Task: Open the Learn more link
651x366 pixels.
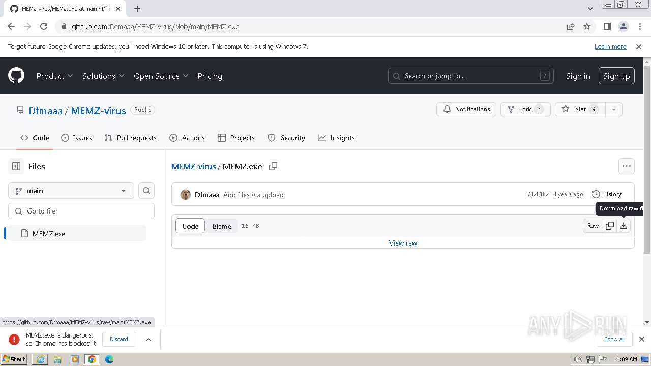Action: click(x=610, y=46)
